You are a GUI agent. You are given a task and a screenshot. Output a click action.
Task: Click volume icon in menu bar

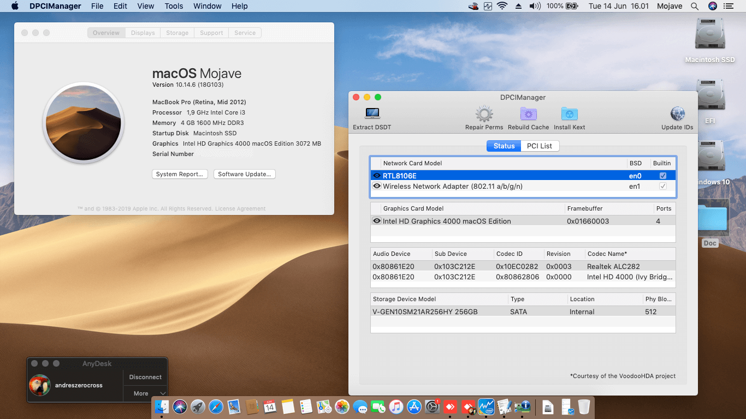(534, 6)
